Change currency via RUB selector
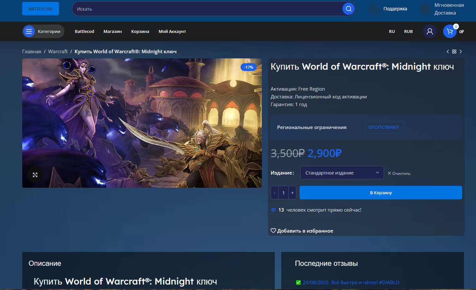Image resolution: width=476 pixels, height=290 pixels. 409,31
